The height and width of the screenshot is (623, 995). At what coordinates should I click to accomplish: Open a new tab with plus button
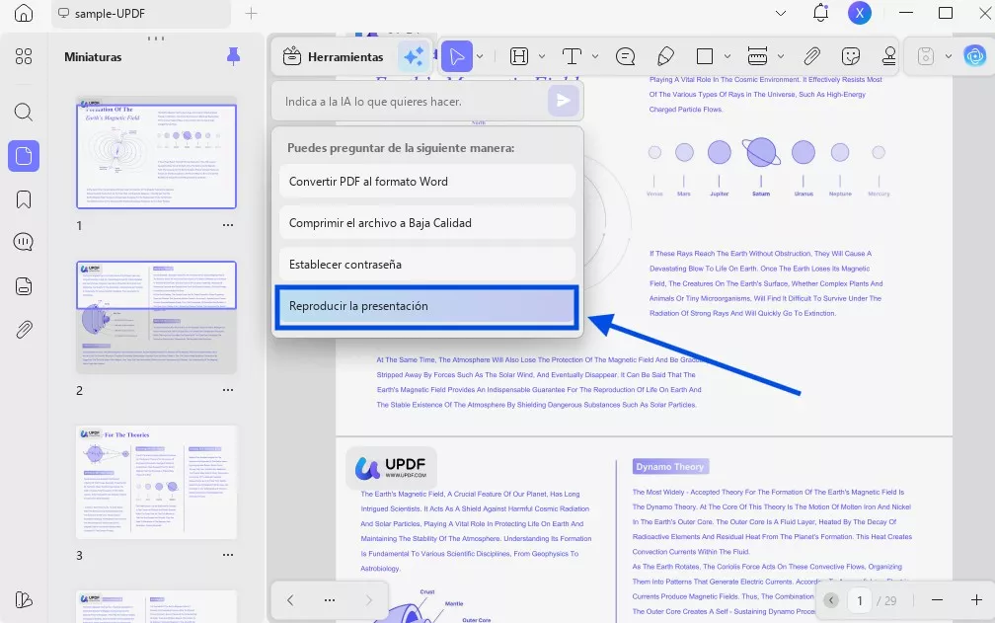252,13
